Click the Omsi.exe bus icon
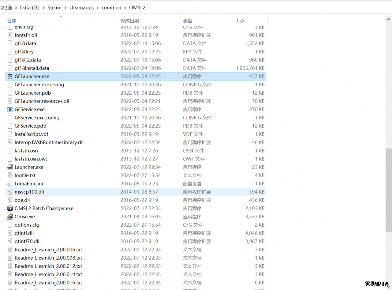 coord(10,217)
